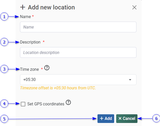Click the yellow timezone offset hint text

pyautogui.click(x=58, y=88)
